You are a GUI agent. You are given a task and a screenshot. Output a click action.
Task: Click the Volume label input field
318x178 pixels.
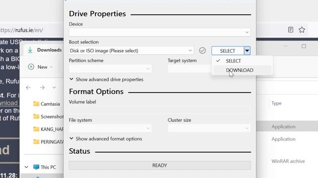click(x=159, y=110)
